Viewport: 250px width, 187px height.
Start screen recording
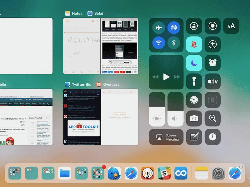212,26
